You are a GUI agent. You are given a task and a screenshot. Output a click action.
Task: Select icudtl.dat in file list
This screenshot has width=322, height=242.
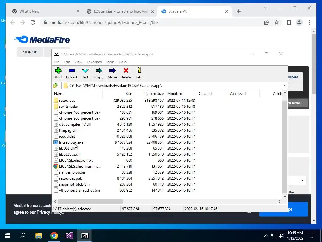tap(67, 136)
